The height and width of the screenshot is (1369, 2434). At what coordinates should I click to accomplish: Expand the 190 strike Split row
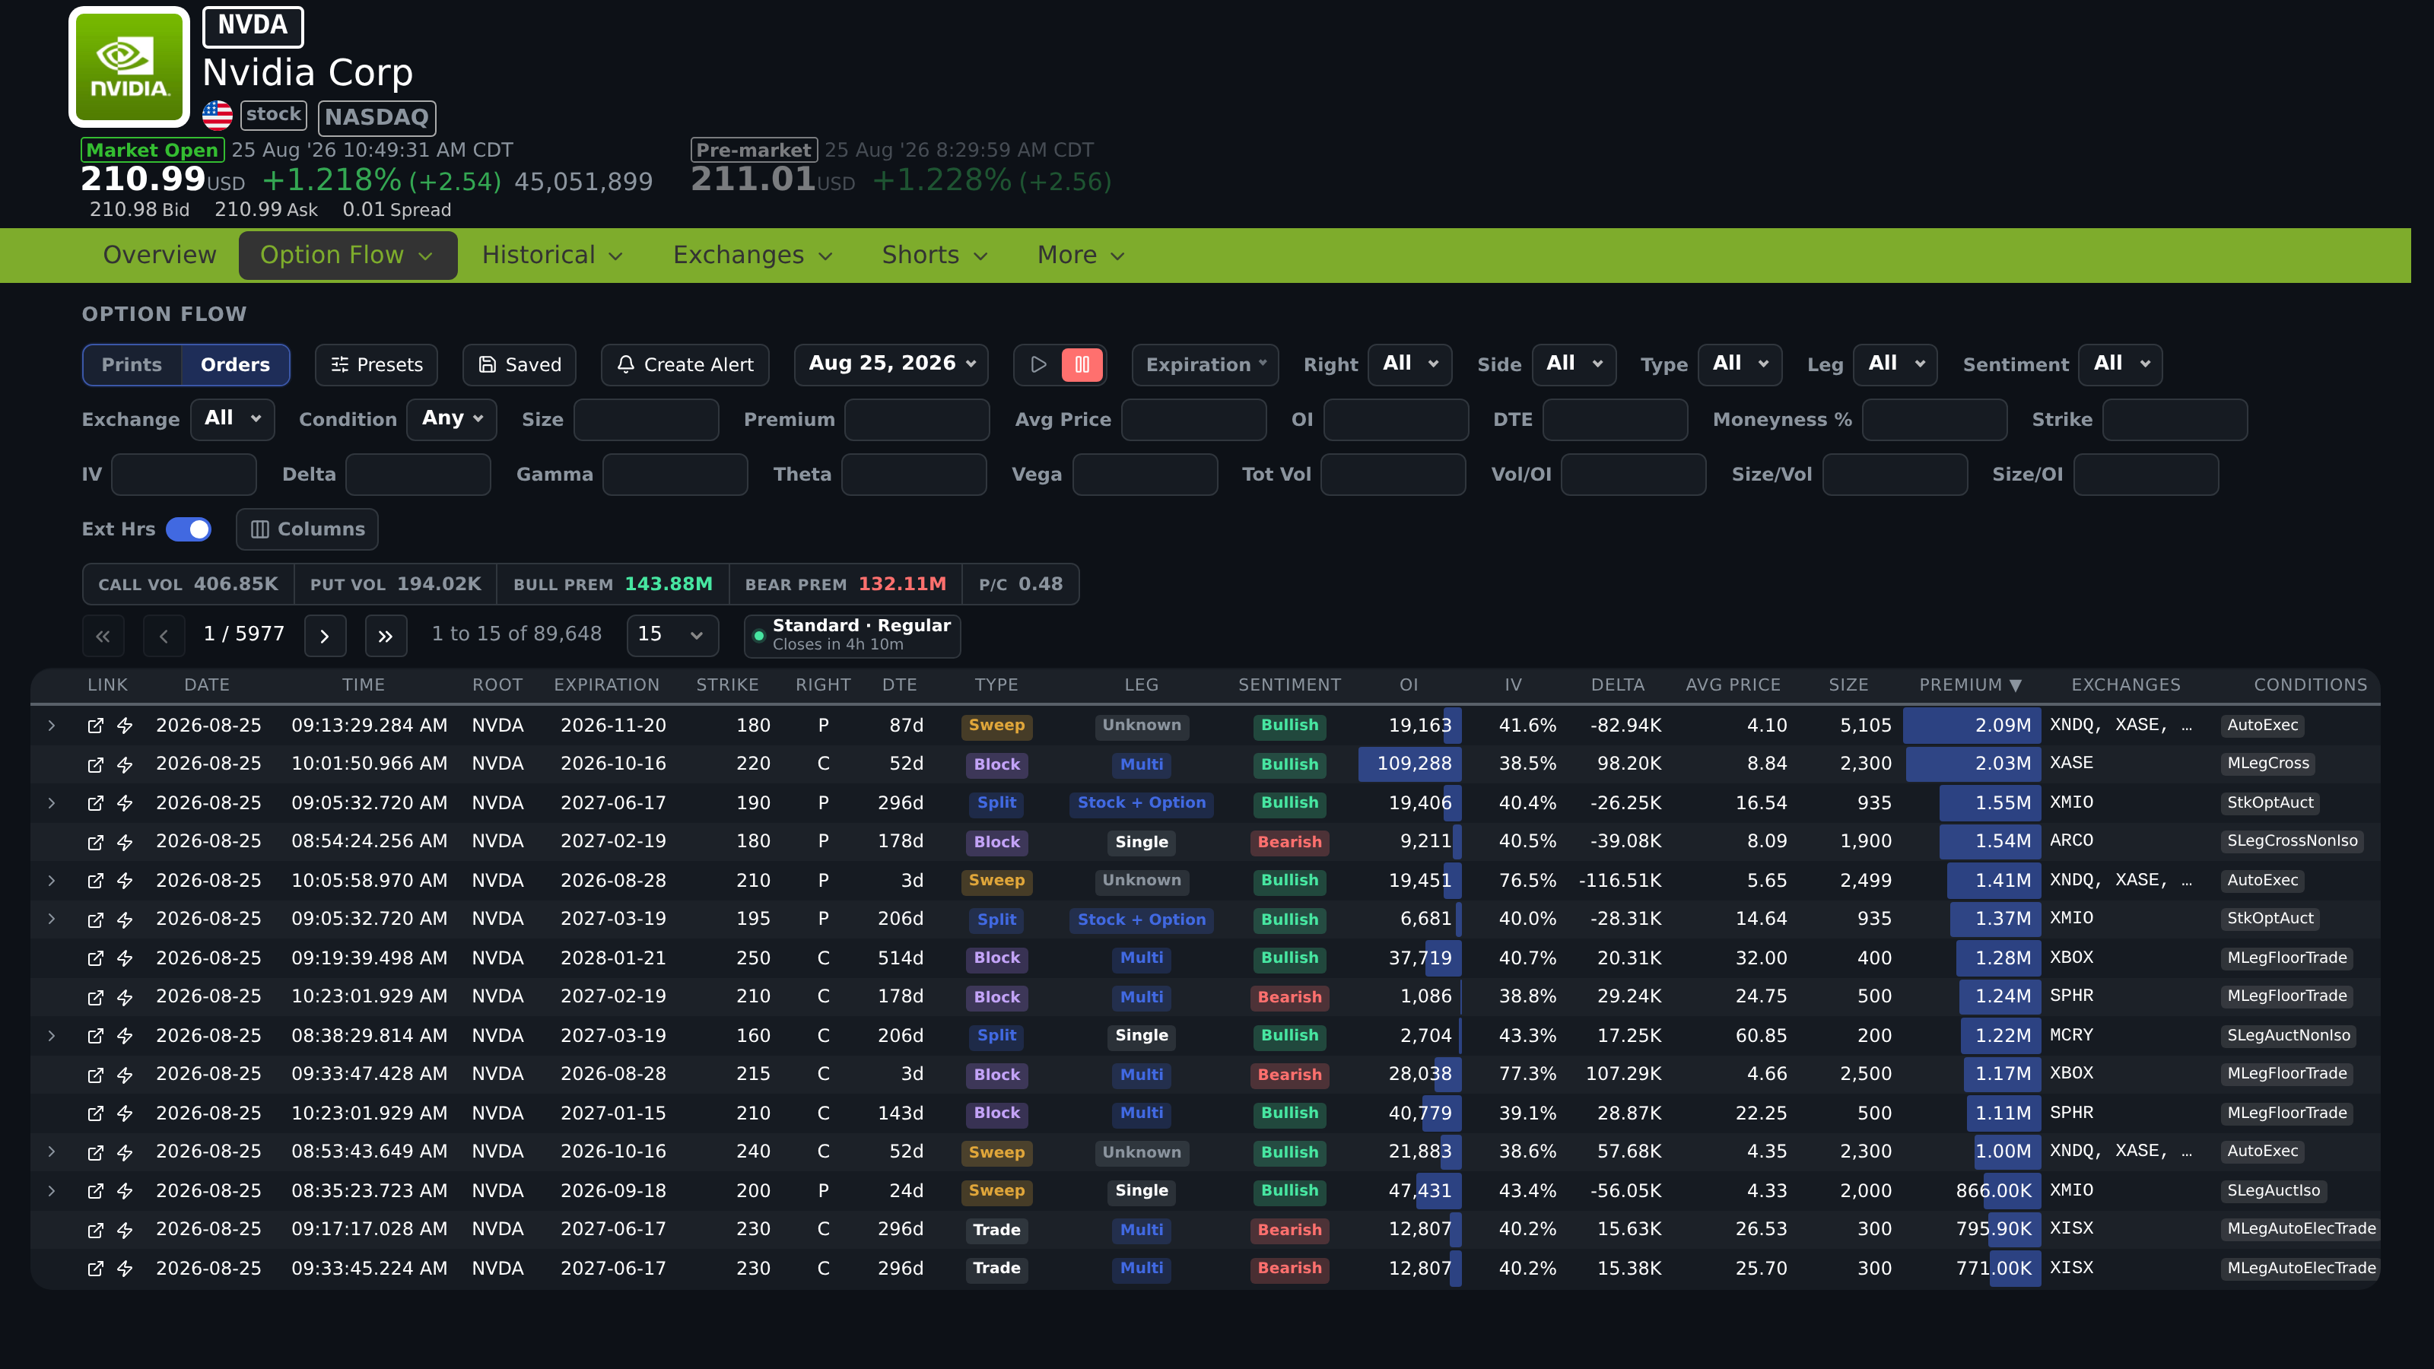pyautogui.click(x=52, y=803)
